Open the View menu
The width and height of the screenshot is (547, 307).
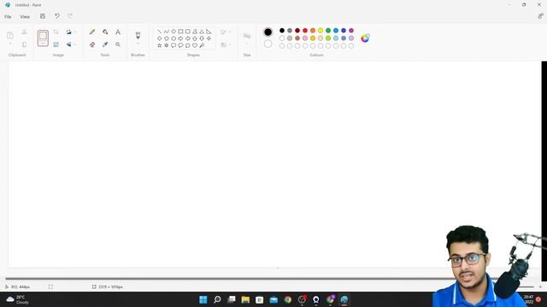tap(25, 17)
